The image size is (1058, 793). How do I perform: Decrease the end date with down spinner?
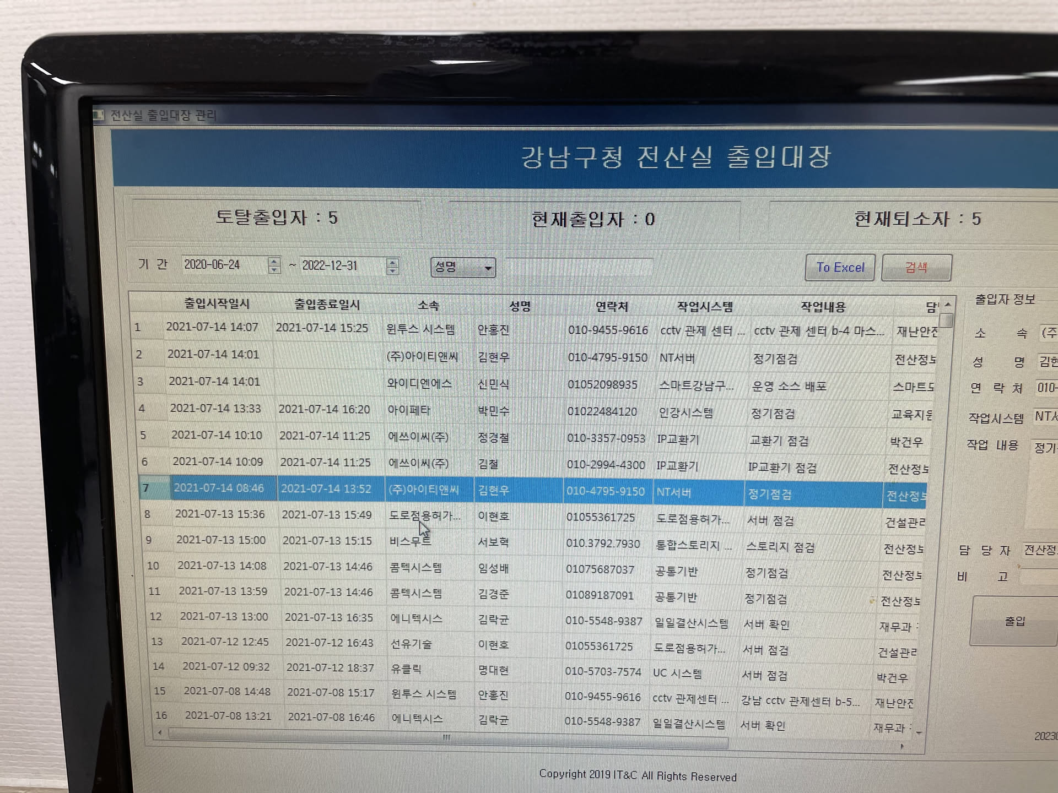pyautogui.click(x=392, y=271)
